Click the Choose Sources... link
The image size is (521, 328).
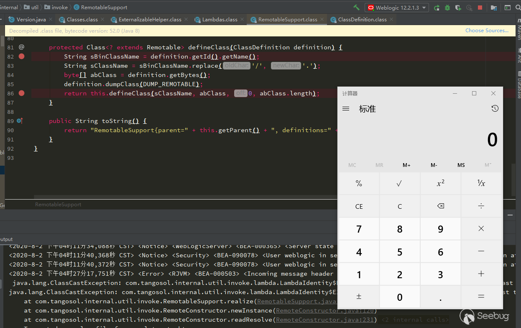(x=487, y=31)
